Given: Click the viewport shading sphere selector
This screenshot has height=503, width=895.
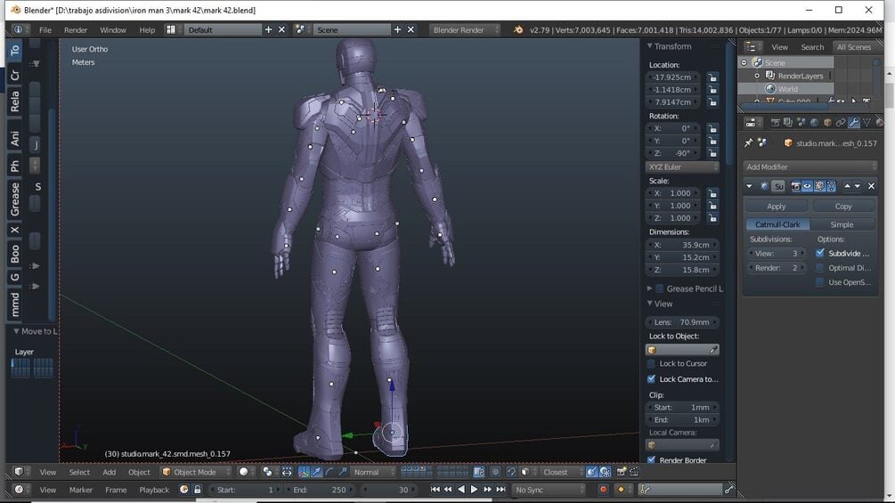Looking at the screenshot, I should click(246, 472).
